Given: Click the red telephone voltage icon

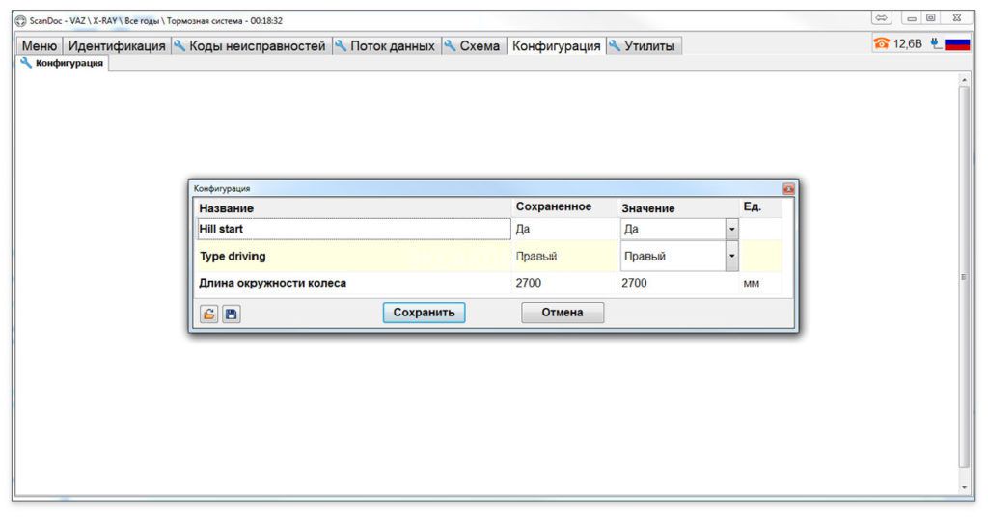Looking at the screenshot, I should (x=882, y=43).
